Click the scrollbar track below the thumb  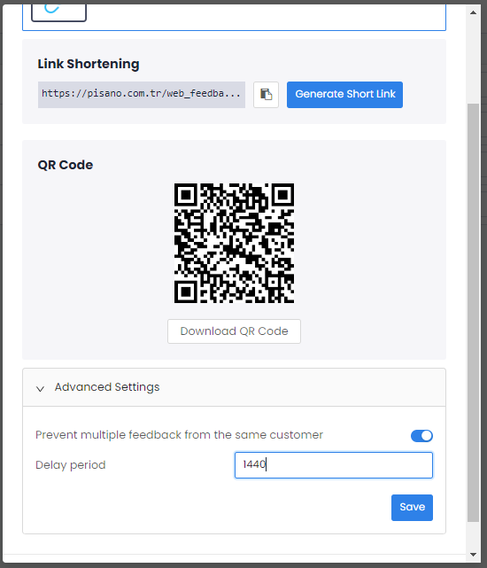[473, 535]
